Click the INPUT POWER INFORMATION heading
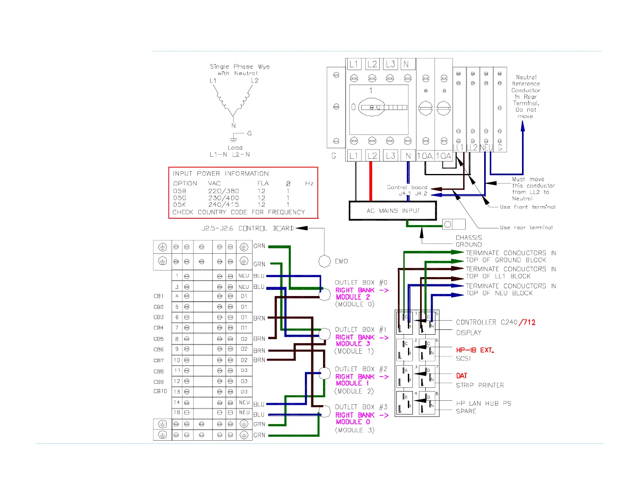This screenshot has width=638, height=493. click(221, 174)
